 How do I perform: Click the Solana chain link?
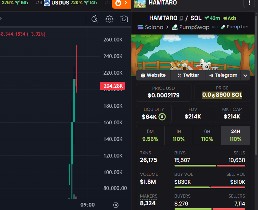(150, 27)
